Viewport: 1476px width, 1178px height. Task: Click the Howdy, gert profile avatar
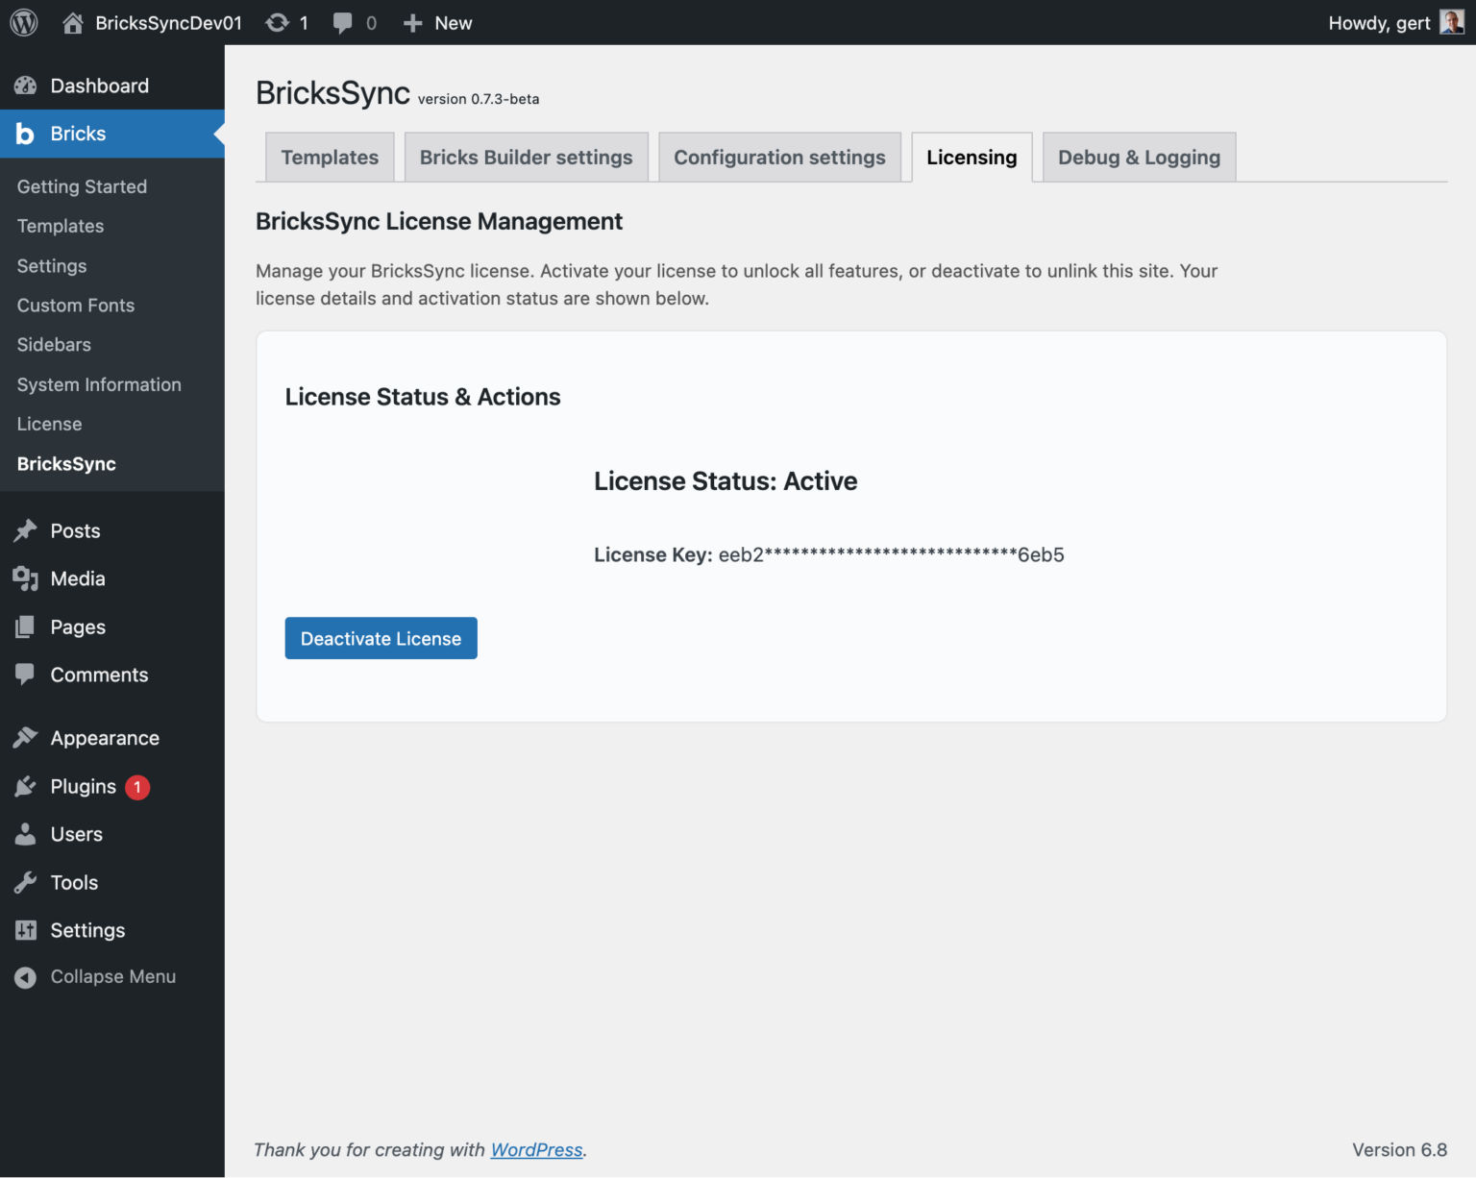[x=1451, y=21]
